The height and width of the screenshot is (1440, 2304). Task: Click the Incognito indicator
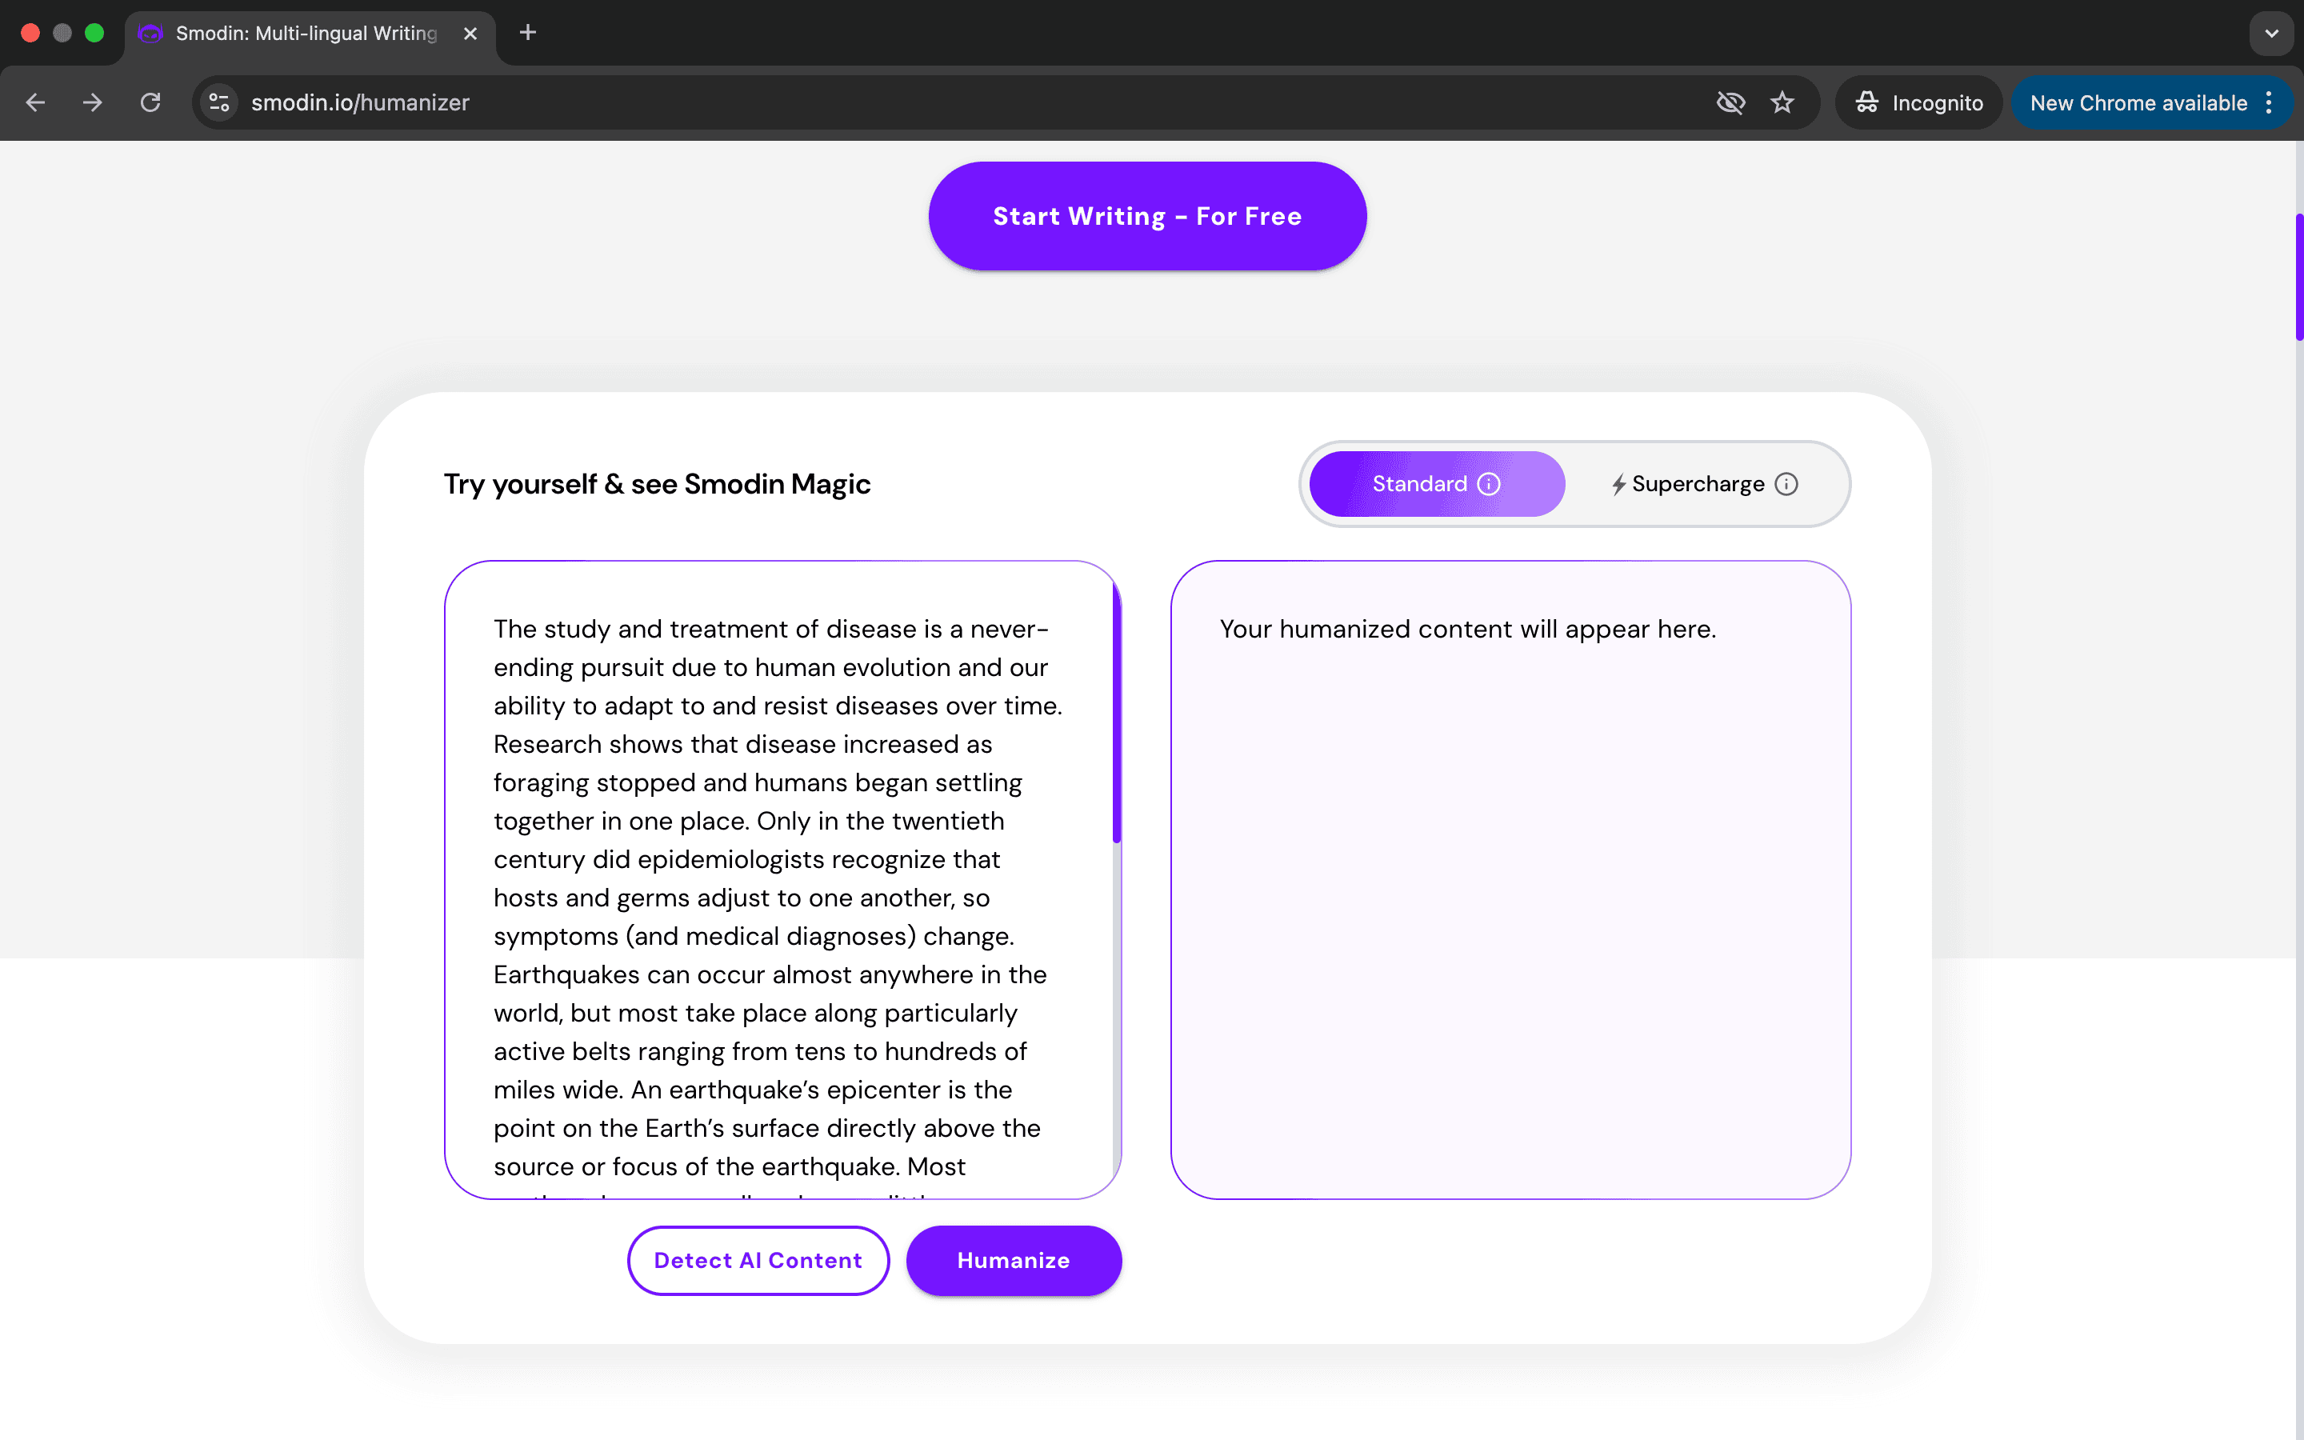(x=1918, y=103)
